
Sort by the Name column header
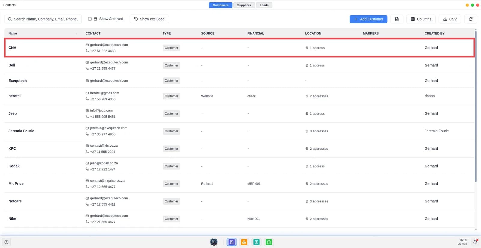pos(13,33)
